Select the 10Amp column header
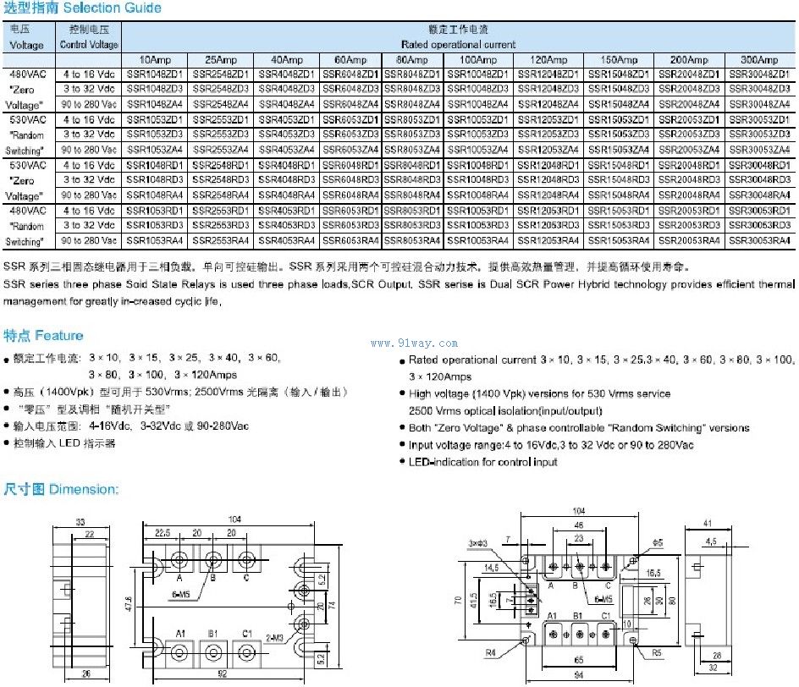The width and height of the screenshot is (799, 687). [157, 60]
